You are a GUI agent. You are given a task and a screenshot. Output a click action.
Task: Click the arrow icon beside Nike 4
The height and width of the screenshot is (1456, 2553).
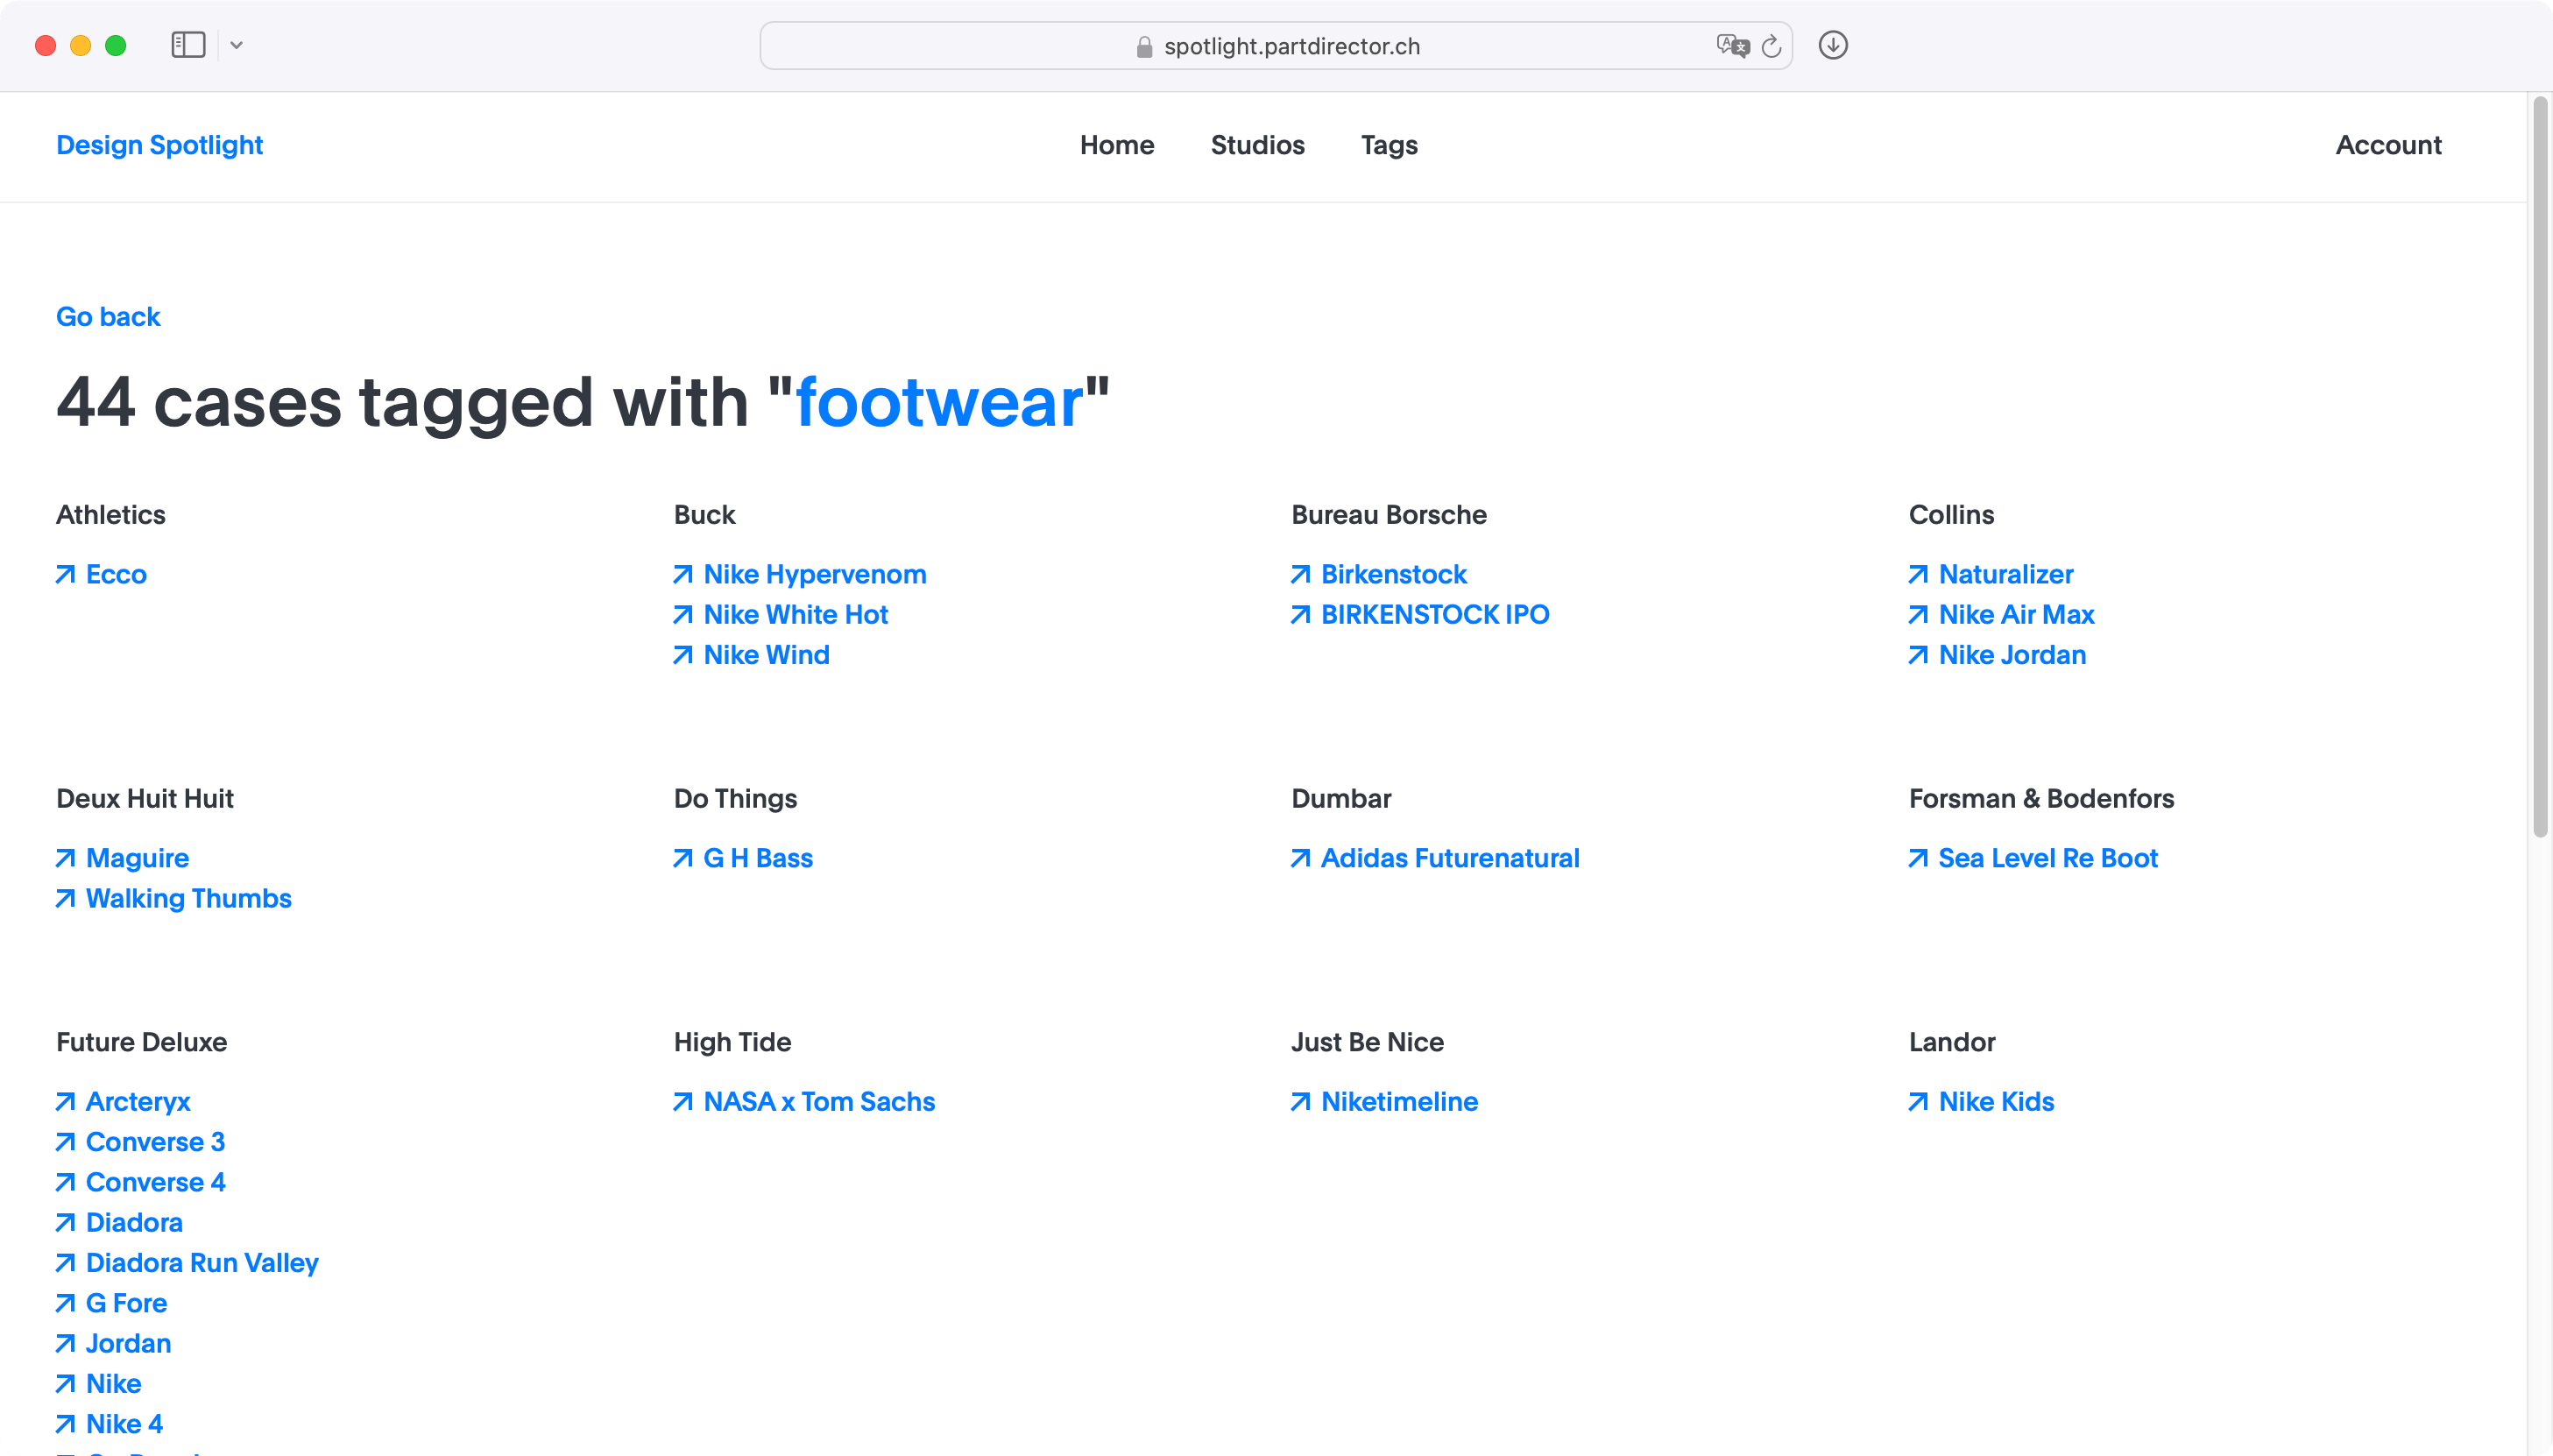click(66, 1424)
